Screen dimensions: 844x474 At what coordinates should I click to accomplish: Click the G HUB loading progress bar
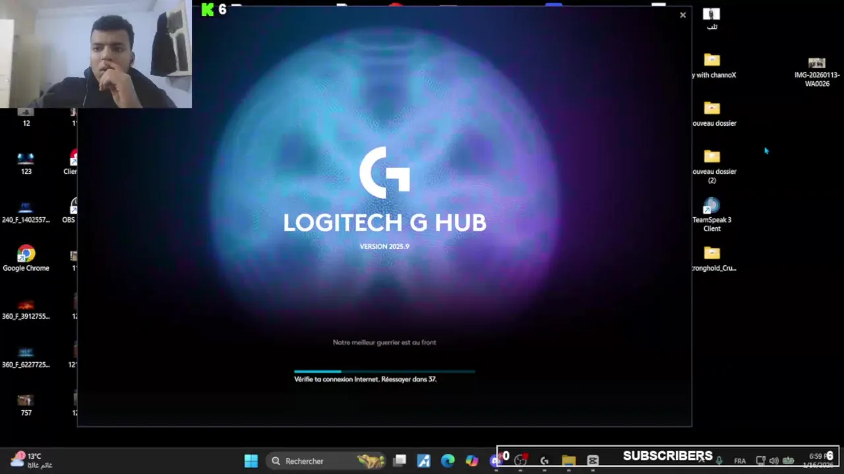(x=384, y=371)
